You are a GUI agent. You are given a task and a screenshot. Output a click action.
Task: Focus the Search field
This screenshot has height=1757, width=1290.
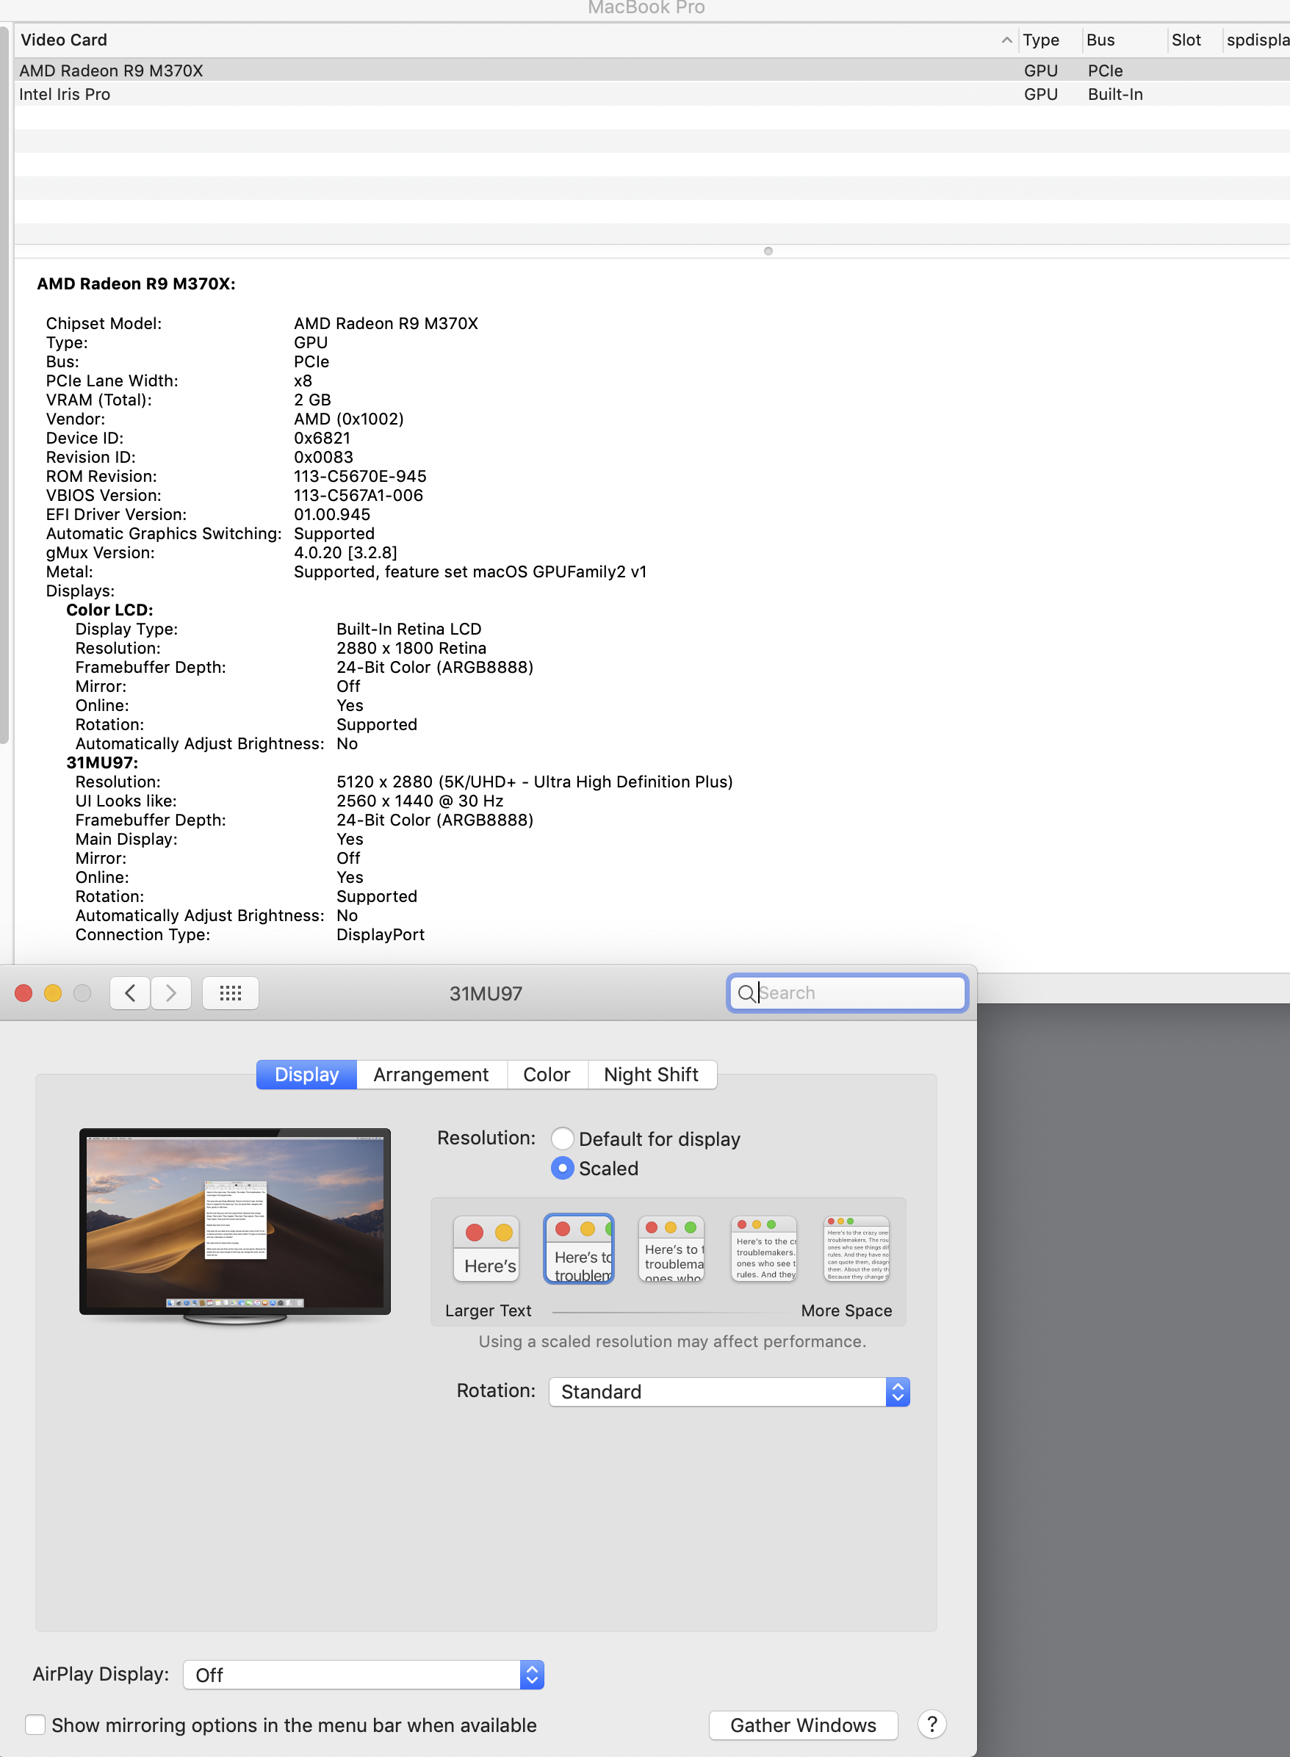tap(847, 993)
